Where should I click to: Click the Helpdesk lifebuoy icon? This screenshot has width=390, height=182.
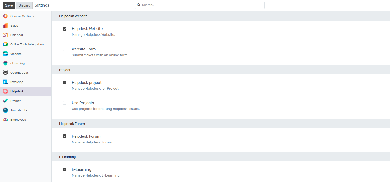5,91
